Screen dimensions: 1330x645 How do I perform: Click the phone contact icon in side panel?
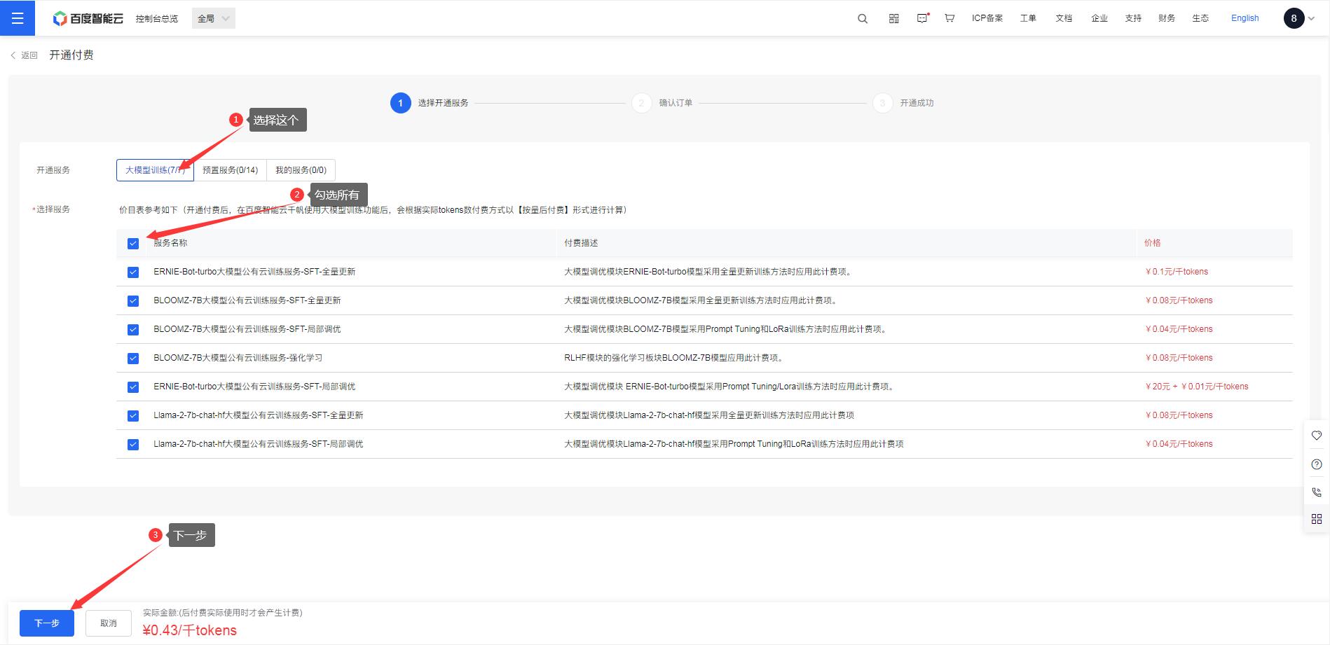[x=1317, y=492]
